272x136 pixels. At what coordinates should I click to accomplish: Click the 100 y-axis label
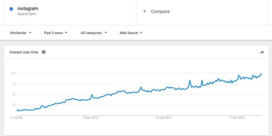tap(13, 73)
